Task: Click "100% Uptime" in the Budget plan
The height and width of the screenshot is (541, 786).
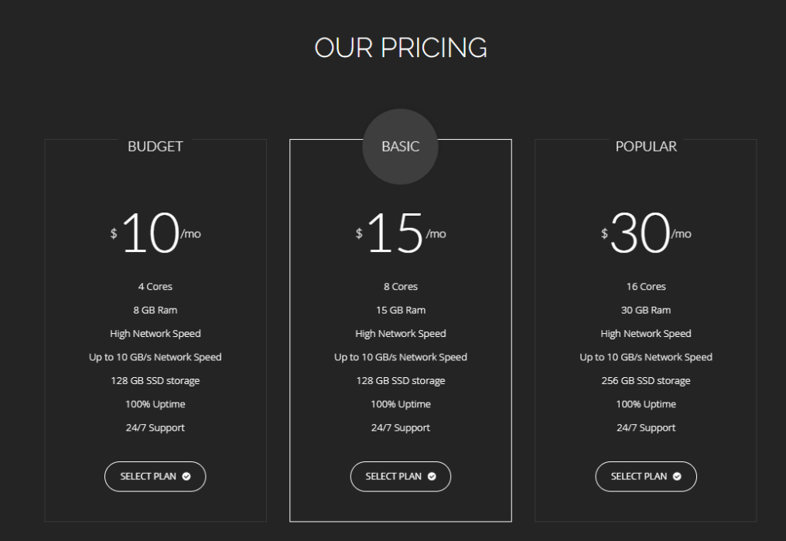Action: 155,404
